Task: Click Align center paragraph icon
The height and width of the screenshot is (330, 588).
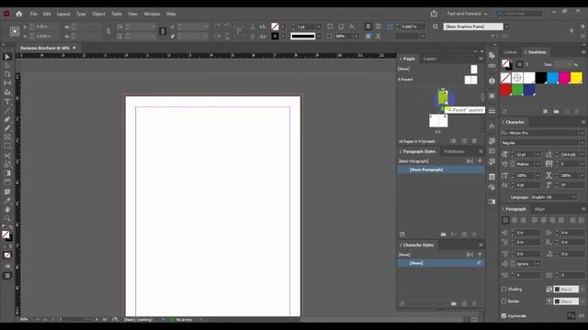Action: tap(514, 220)
